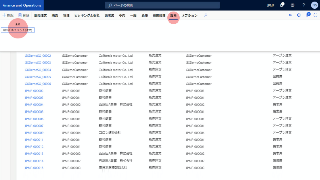
Task: Open sales order JPMF-000012
Action: coord(34,146)
